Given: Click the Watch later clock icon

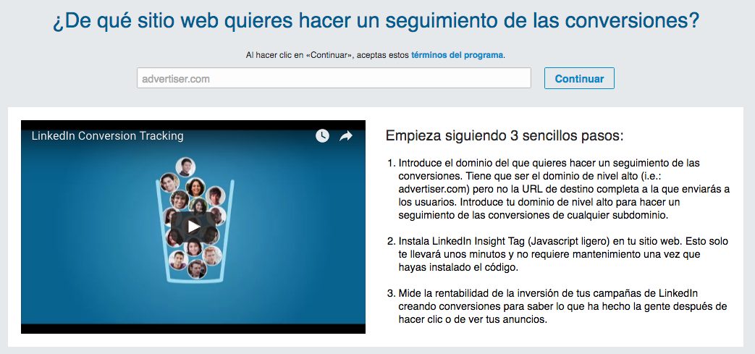Looking at the screenshot, I should pyautogui.click(x=322, y=136).
